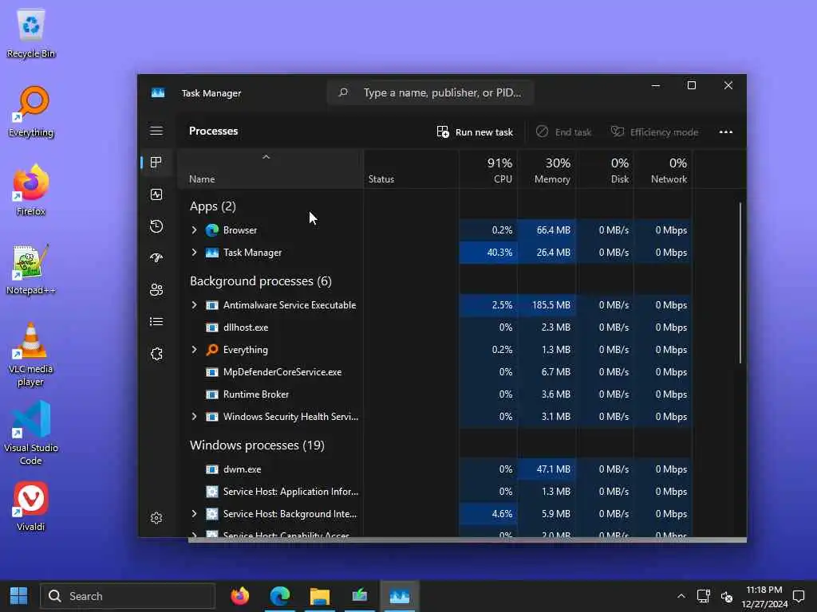Viewport: 817px width, 612px height.
Task: Sort by Disk column header
Action: coord(606,171)
